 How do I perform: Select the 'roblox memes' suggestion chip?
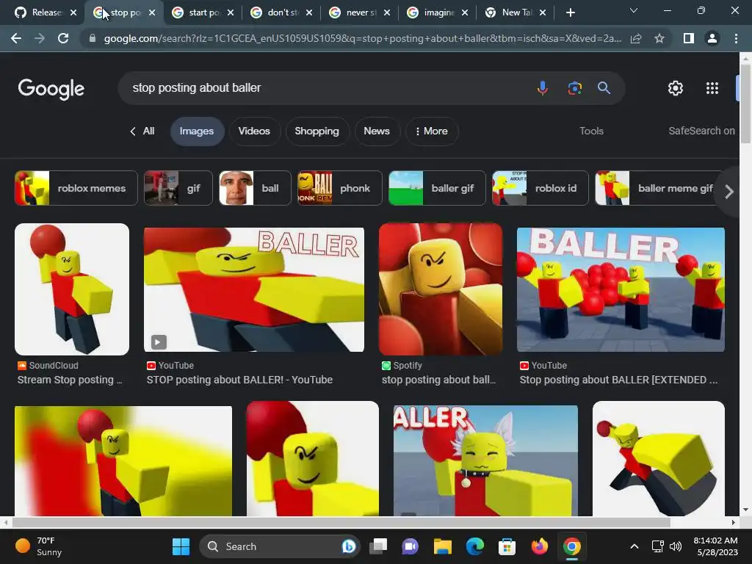76,188
